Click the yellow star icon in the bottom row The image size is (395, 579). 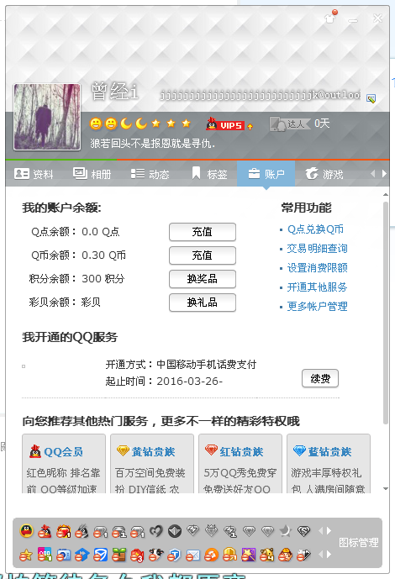pyautogui.click(x=27, y=555)
